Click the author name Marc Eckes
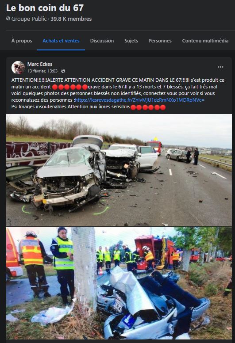235x343 pixels. tap(40, 64)
